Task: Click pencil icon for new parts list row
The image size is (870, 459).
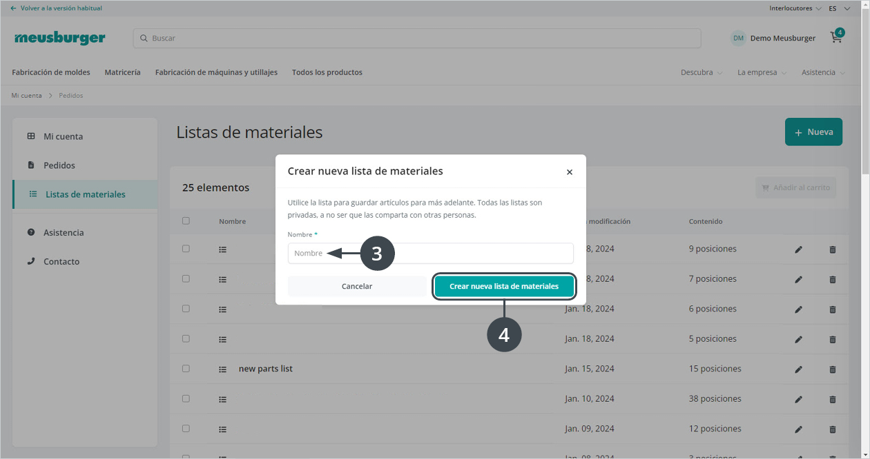Action: [798, 369]
